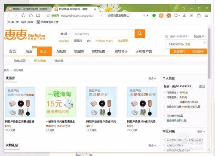Focus the browser address bar URL

77,15
